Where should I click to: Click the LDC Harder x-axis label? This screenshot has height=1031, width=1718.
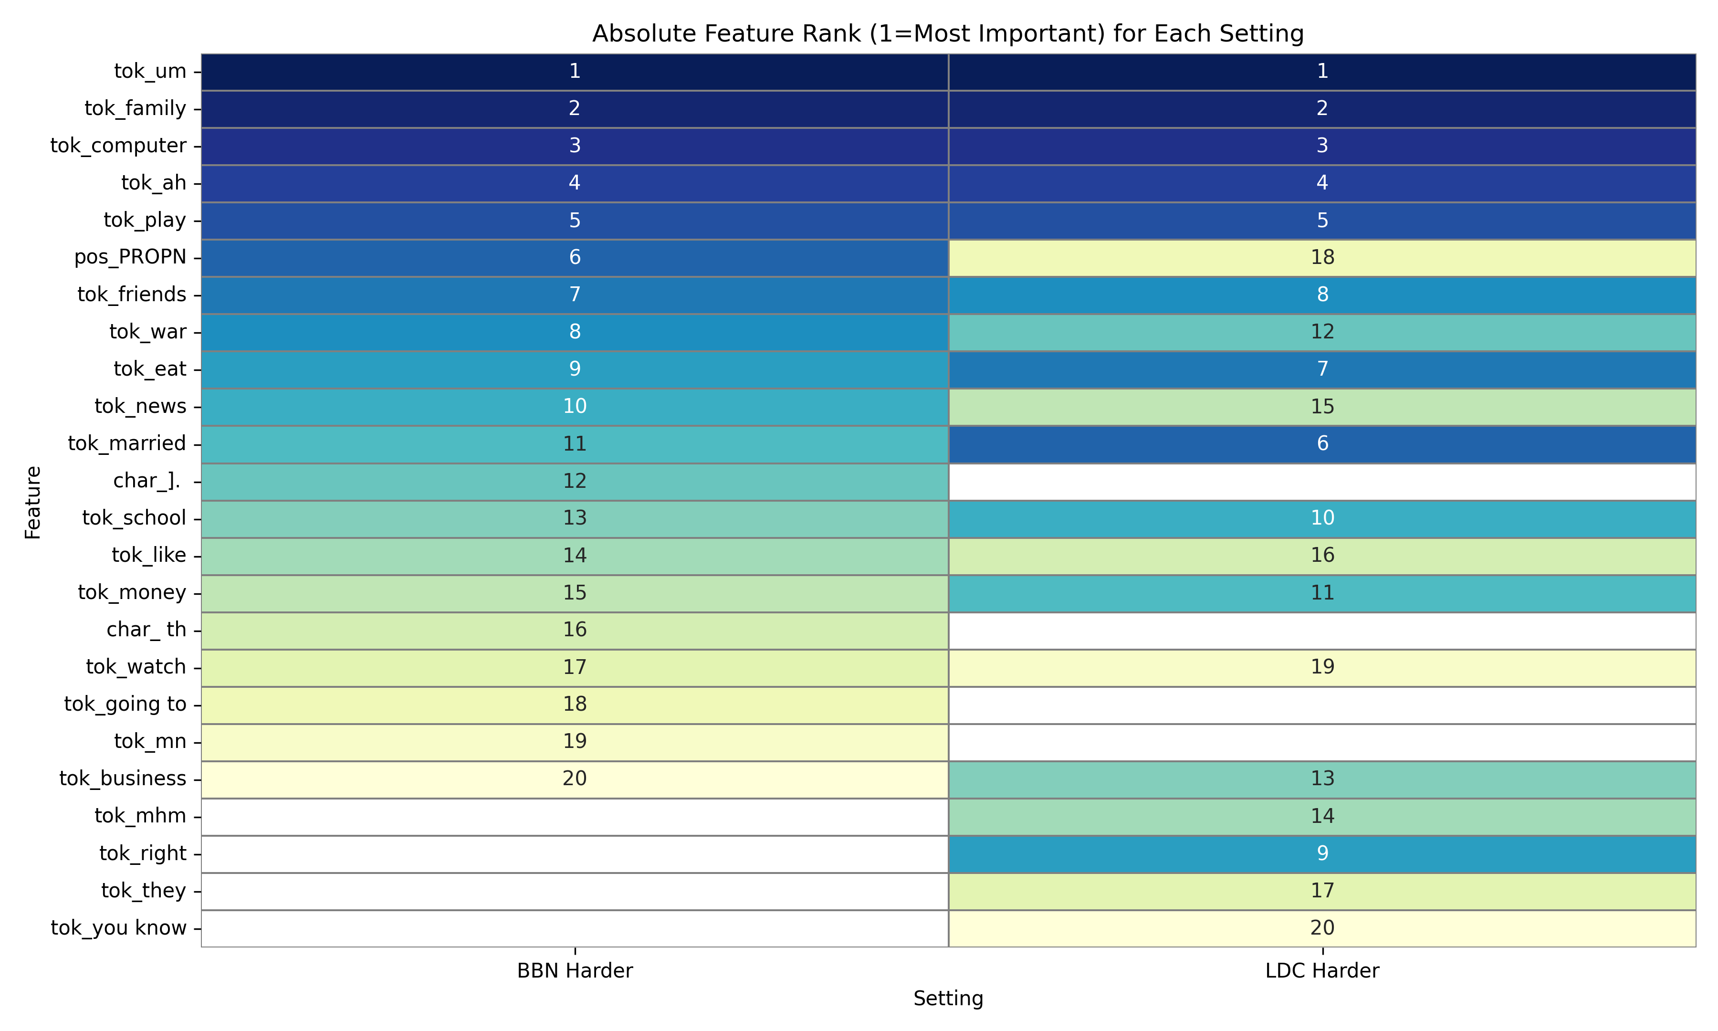point(1321,970)
